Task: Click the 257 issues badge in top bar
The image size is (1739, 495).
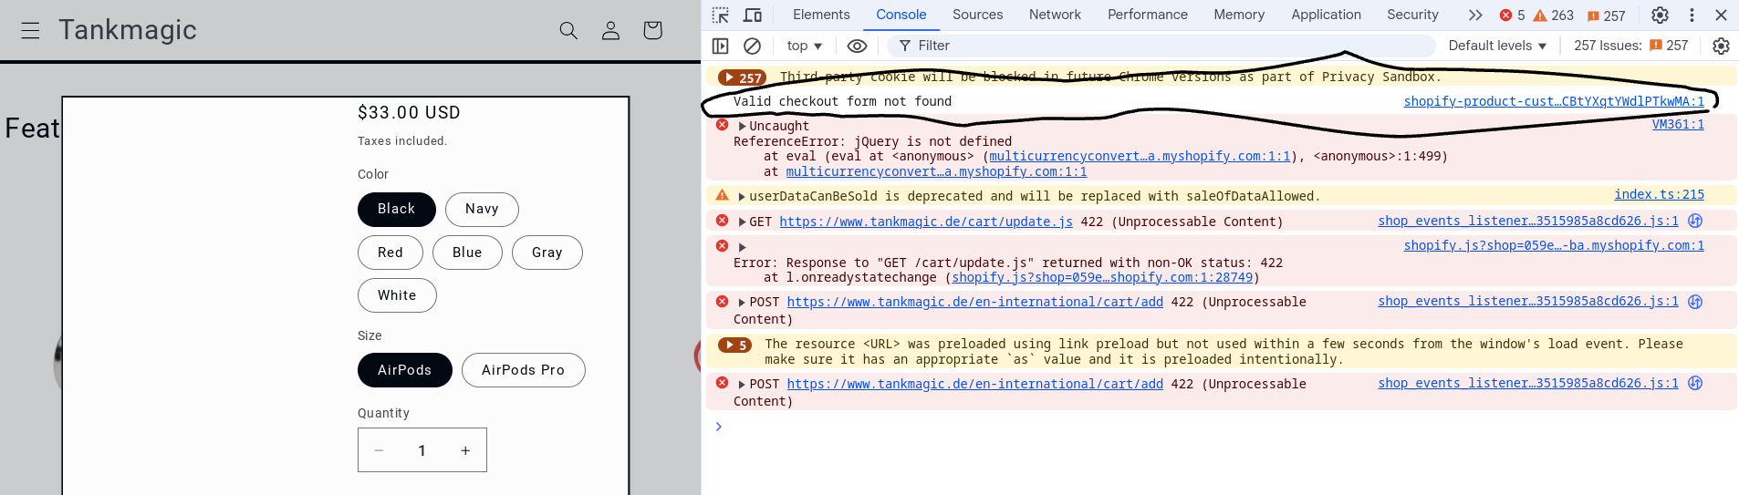Action: pos(1607,15)
